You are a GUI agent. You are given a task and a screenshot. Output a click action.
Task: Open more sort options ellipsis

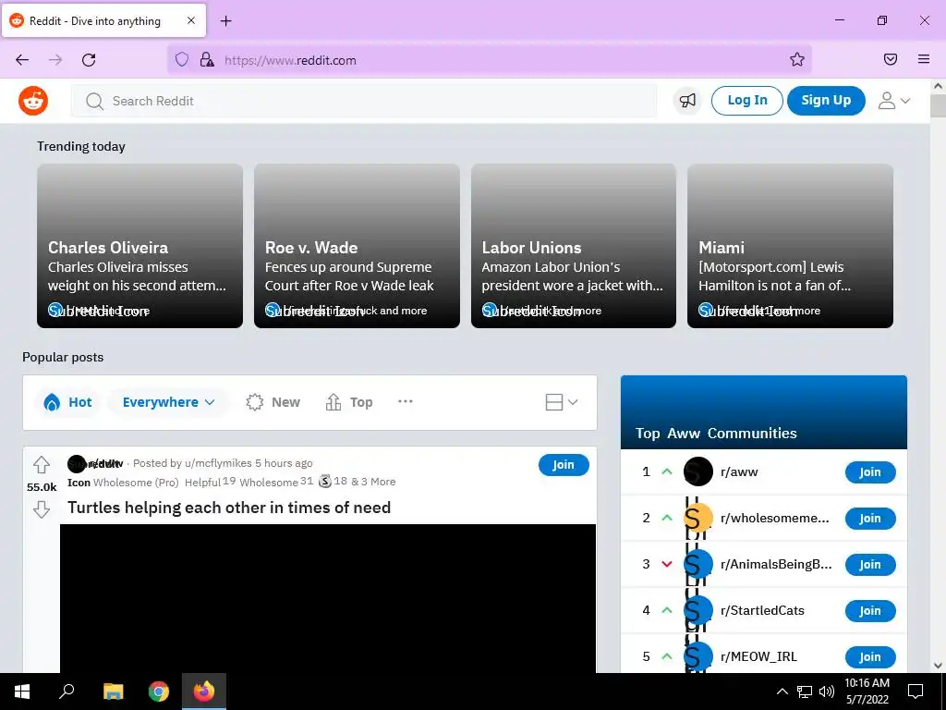point(406,401)
